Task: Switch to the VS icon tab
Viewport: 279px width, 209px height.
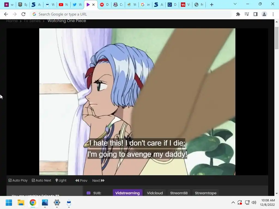Action: coord(186,5)
